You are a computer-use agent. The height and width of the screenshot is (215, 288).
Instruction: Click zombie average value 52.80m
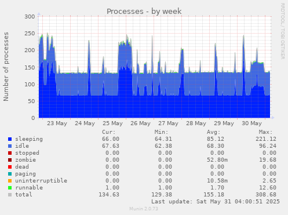coord(217,160)
